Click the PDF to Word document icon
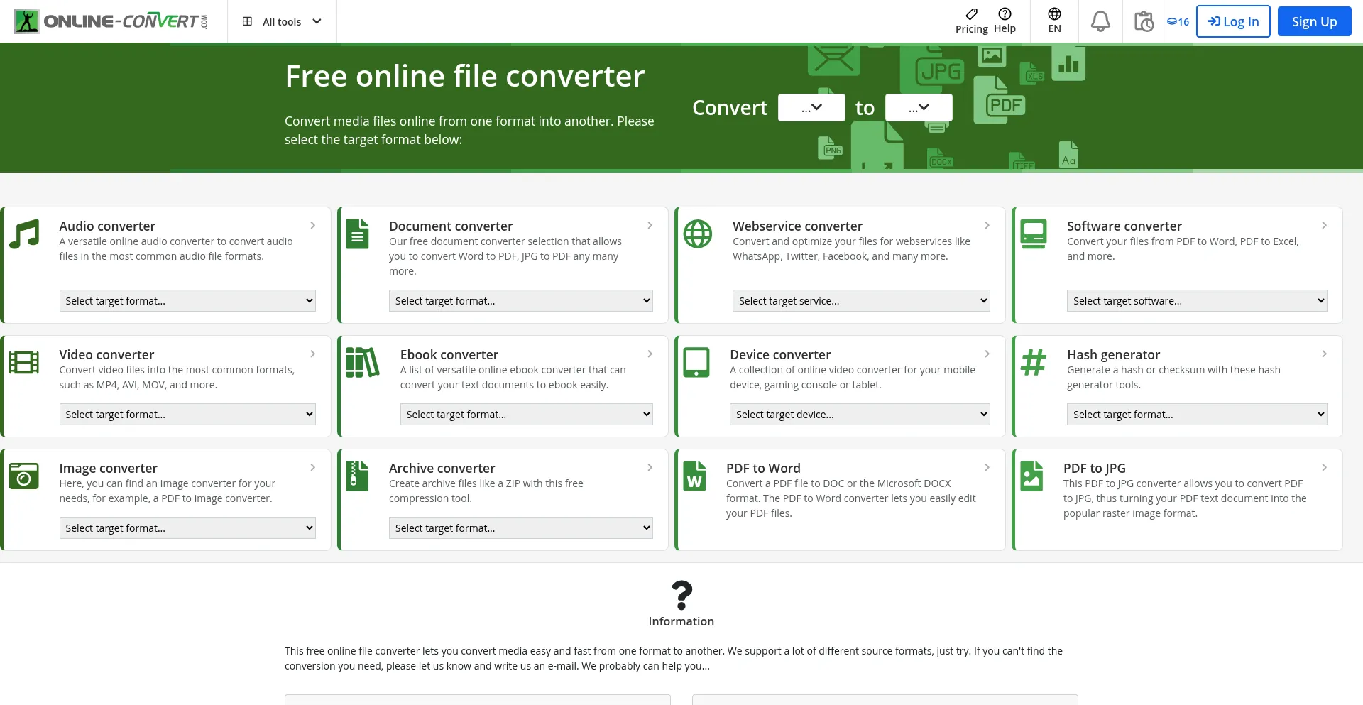 tap(694, 476)
